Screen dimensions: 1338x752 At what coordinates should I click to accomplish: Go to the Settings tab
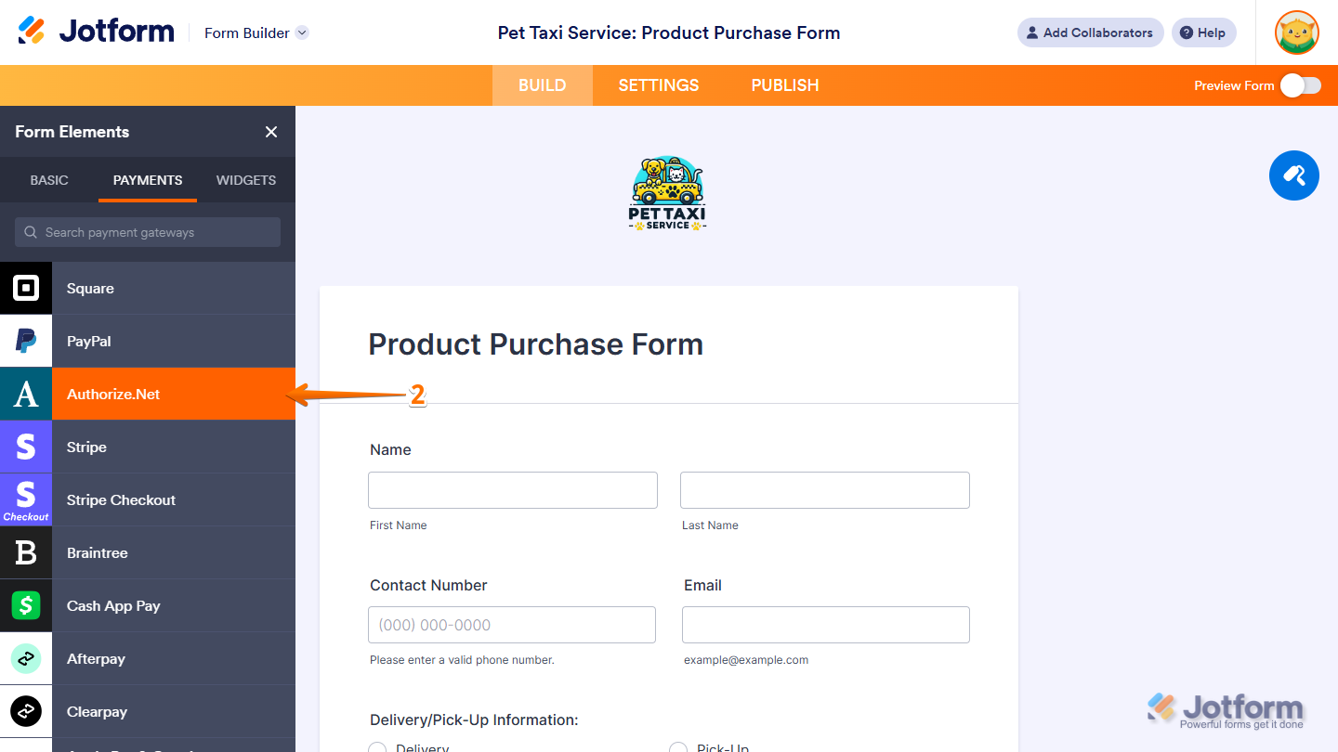tap(659, 85)
